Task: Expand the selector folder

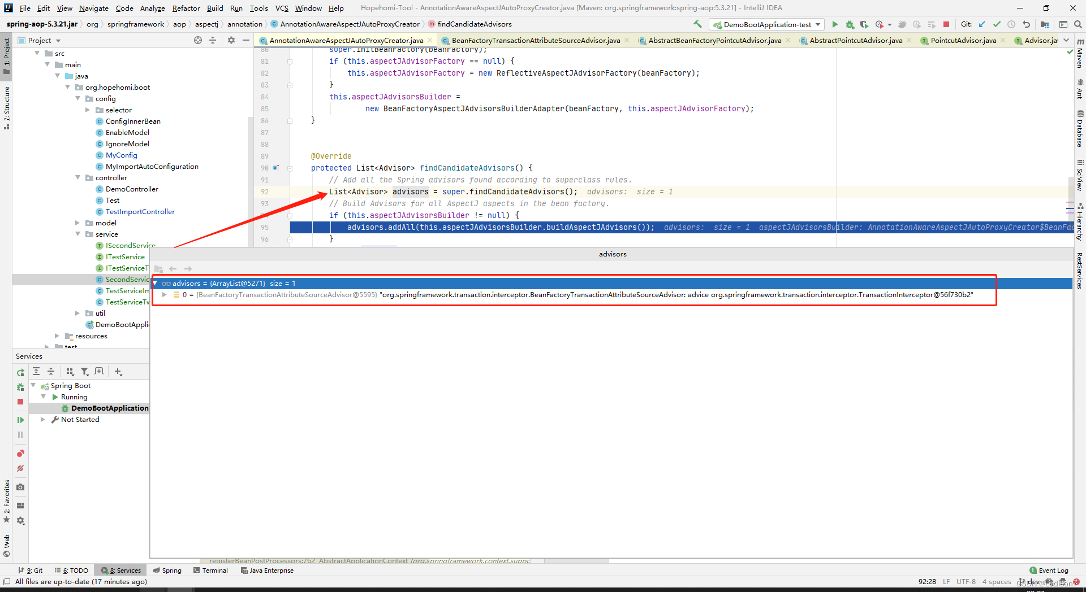Action: click(x=88, y=110)
